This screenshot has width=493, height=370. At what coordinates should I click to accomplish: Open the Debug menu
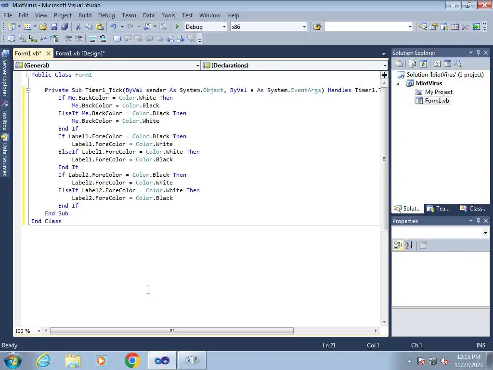tap(106, 15)
